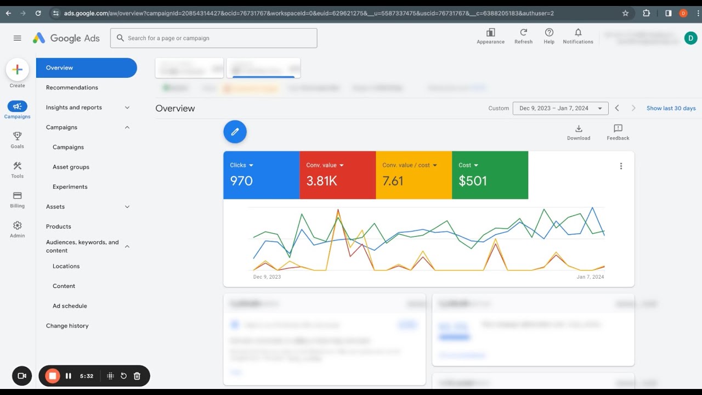
Task: Open the Feedback icon
Action: (618, 132)
